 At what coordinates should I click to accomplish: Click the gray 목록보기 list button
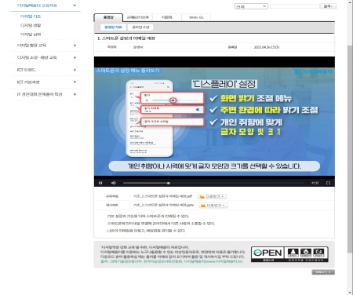[x=323, y=272]
